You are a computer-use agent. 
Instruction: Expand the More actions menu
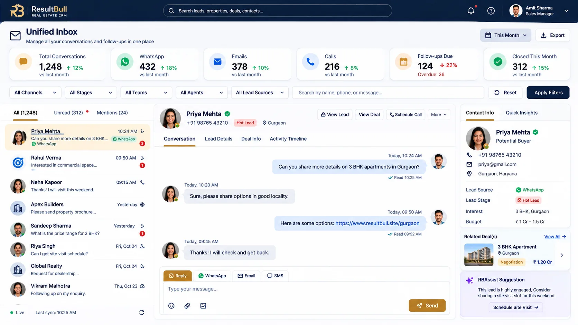(439, 115)
